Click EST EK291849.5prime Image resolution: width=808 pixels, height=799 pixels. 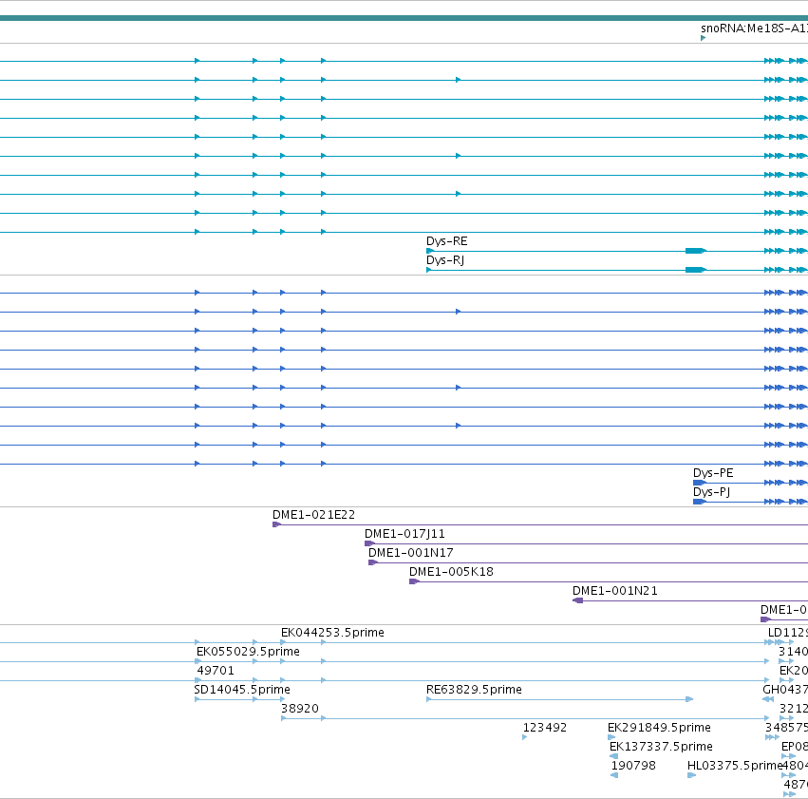(659, 728)
